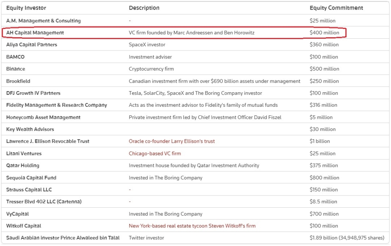Select the $400 million commitment cell
391x246 pixels.
coord(324,33)
